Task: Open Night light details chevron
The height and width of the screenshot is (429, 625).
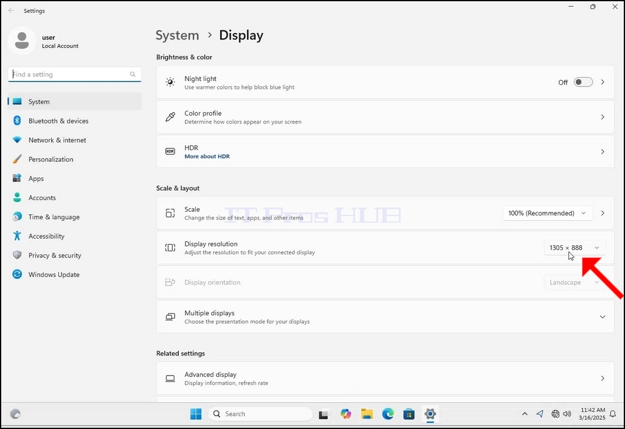Action: pyautogui.click(x=603, y=82)
